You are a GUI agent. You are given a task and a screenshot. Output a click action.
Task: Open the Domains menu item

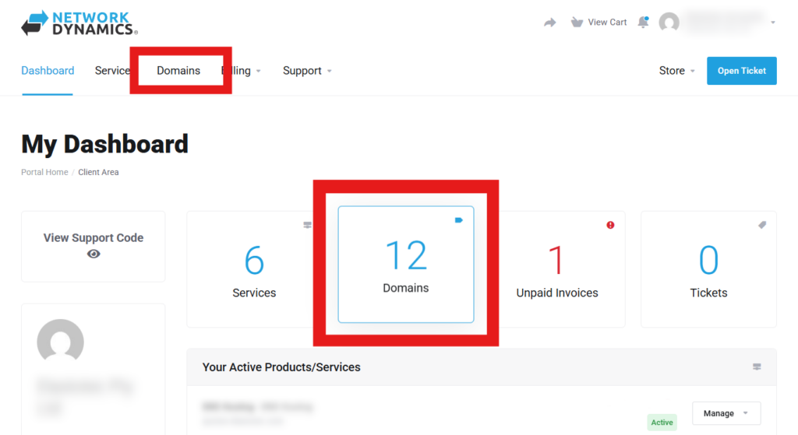[x=178, y=71]
